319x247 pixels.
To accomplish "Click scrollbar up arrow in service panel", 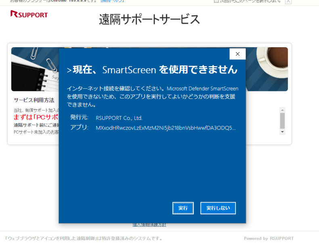I will click(282, 110).
